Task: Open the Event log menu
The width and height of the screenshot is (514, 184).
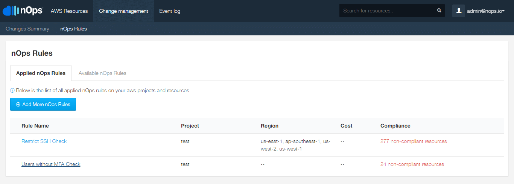Action: coord(170,11)
